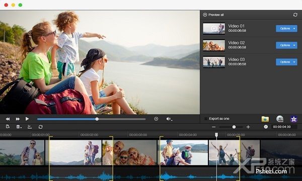Image resolution: width=302 pixels, height=181 pixels.
Task: Expand Options dropdown arrow for Video 03
Action: (x=294, y=62)
